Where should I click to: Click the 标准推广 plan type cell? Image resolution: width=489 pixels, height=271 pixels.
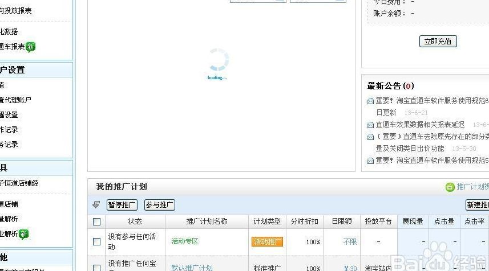click(267, 268)
